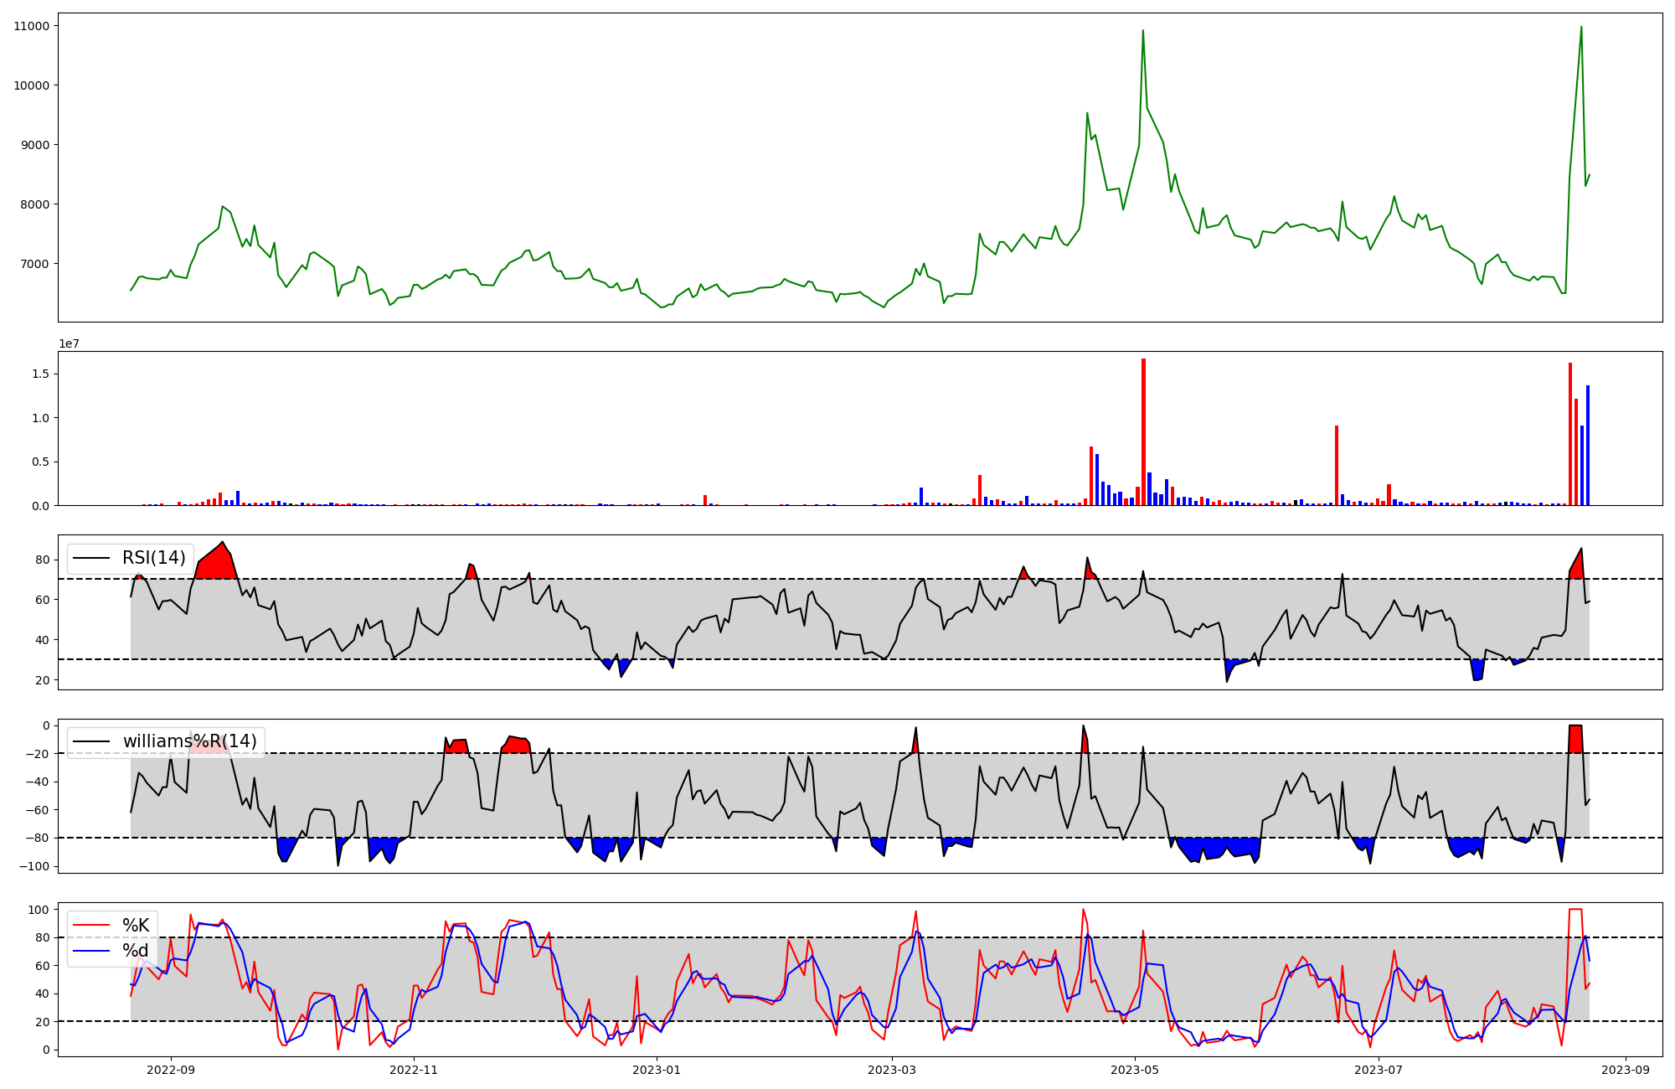
Task: Click the 2023-05 x-axis date label
Action: [x=1135, y=1070]
